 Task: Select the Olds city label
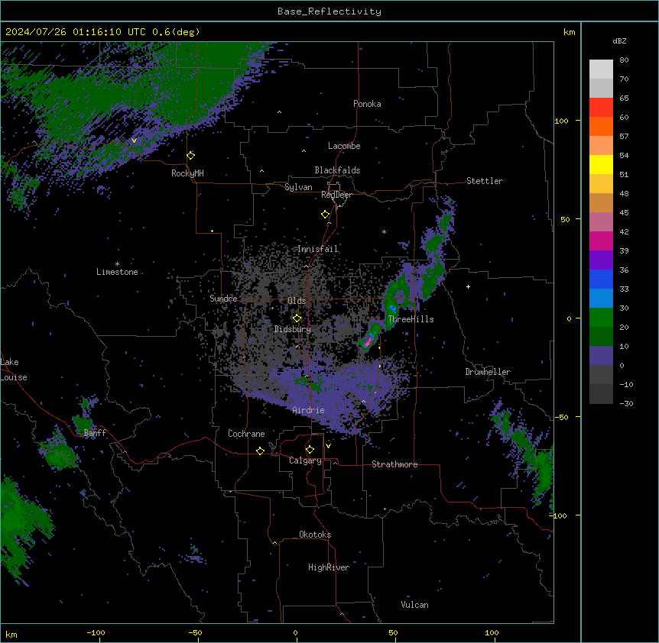click(297, 301)
